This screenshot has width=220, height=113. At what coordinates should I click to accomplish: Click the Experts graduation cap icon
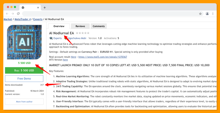click(x=51, y=38)
